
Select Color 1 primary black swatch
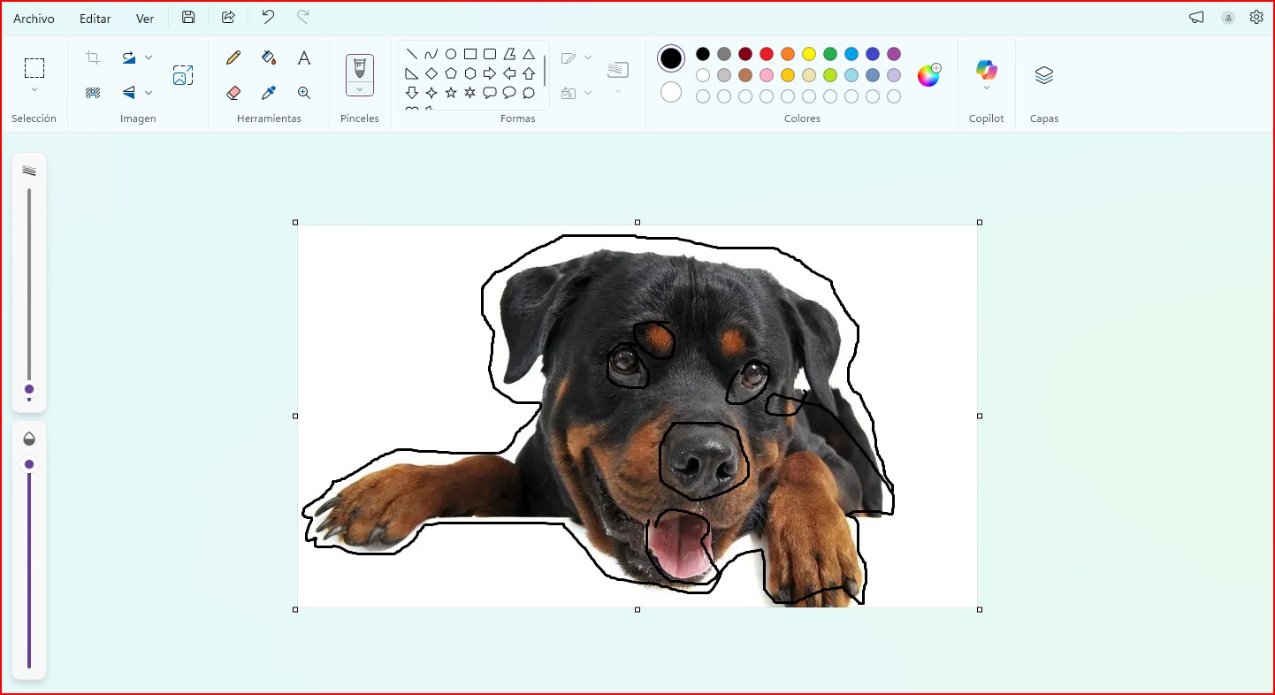tap(671, 58)
